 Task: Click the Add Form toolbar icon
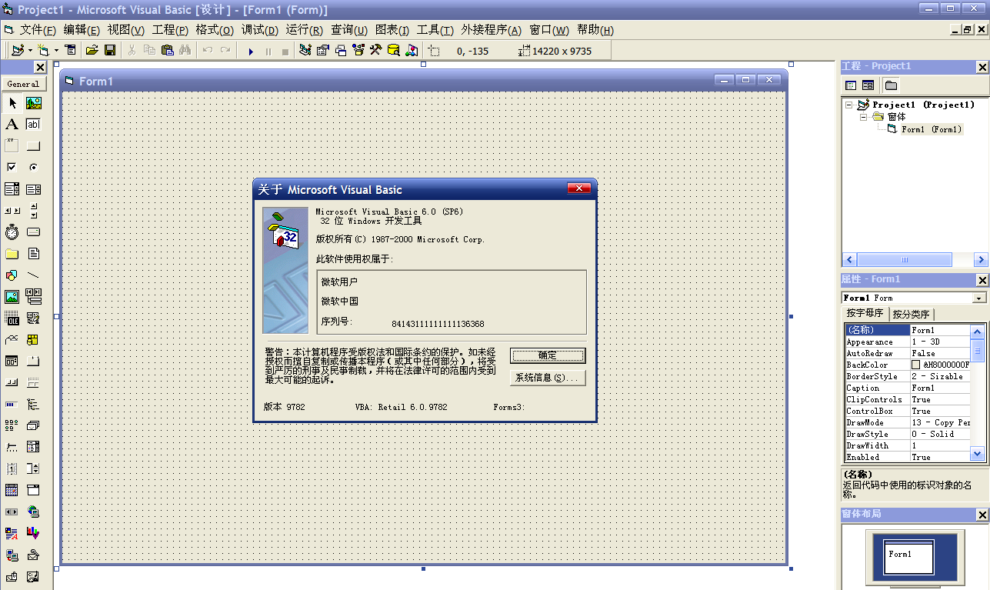[43, 51]
